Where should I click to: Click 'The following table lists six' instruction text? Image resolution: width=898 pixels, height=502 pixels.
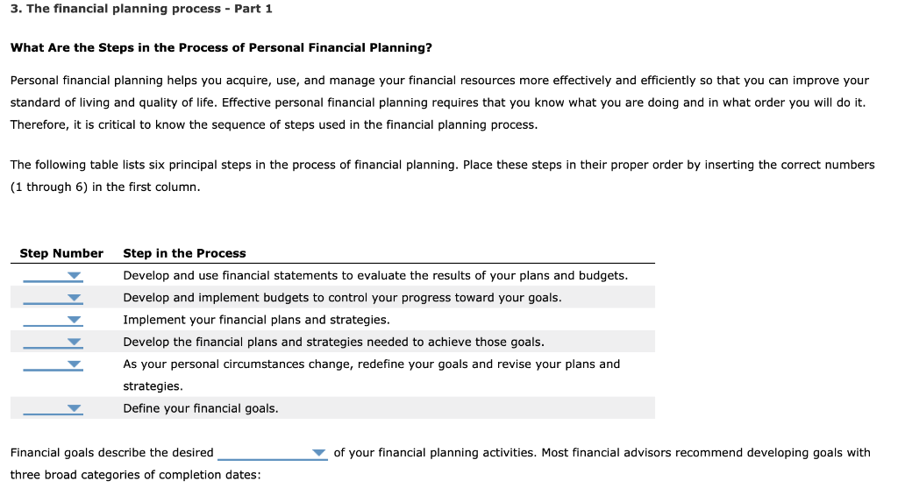point(442,176)
